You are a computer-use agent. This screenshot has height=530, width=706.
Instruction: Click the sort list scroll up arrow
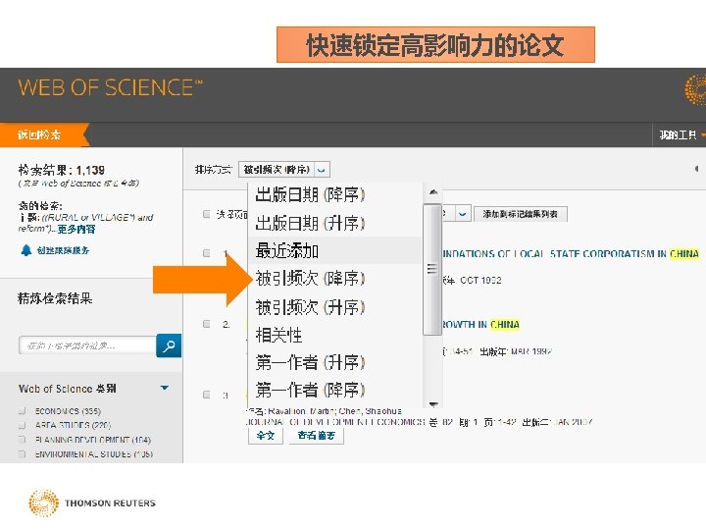(433, 192)
